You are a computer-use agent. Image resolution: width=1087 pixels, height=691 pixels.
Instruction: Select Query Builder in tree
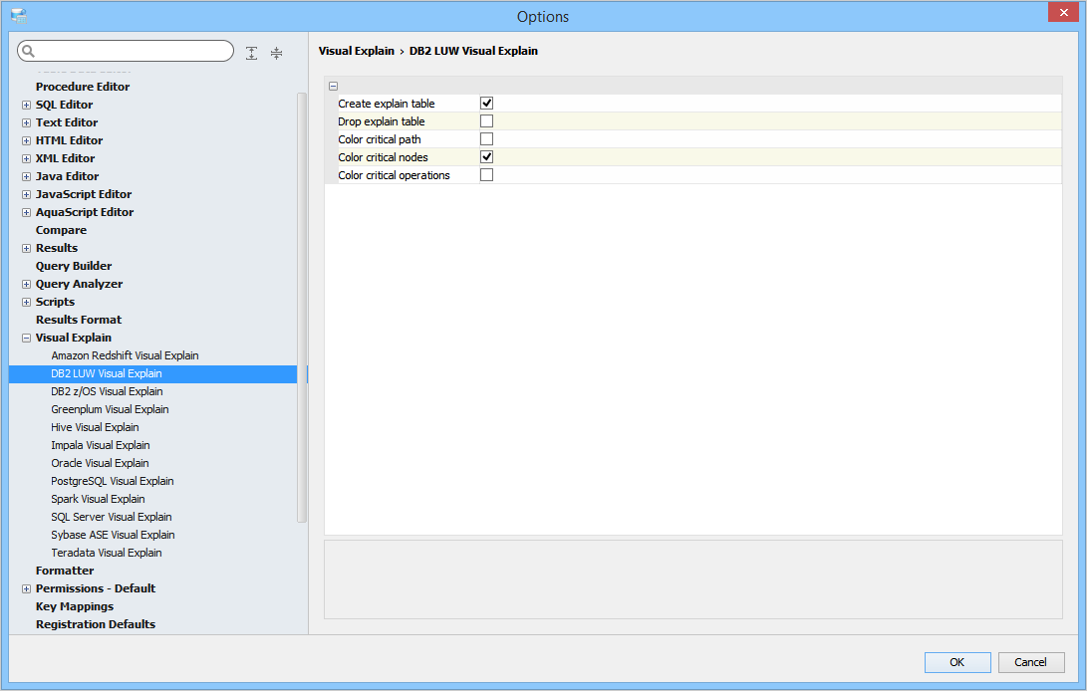[x=74, y=266]
